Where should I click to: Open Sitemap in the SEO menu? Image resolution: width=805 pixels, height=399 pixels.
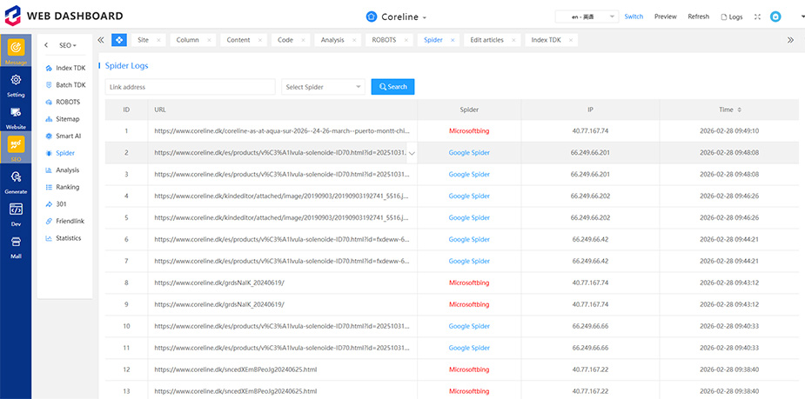[x=67, y=118]
